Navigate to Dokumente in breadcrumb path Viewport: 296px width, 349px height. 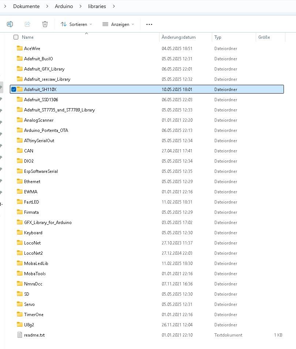26,6
